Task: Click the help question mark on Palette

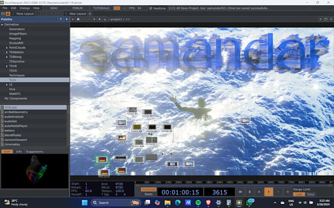Action: (61, 19)
